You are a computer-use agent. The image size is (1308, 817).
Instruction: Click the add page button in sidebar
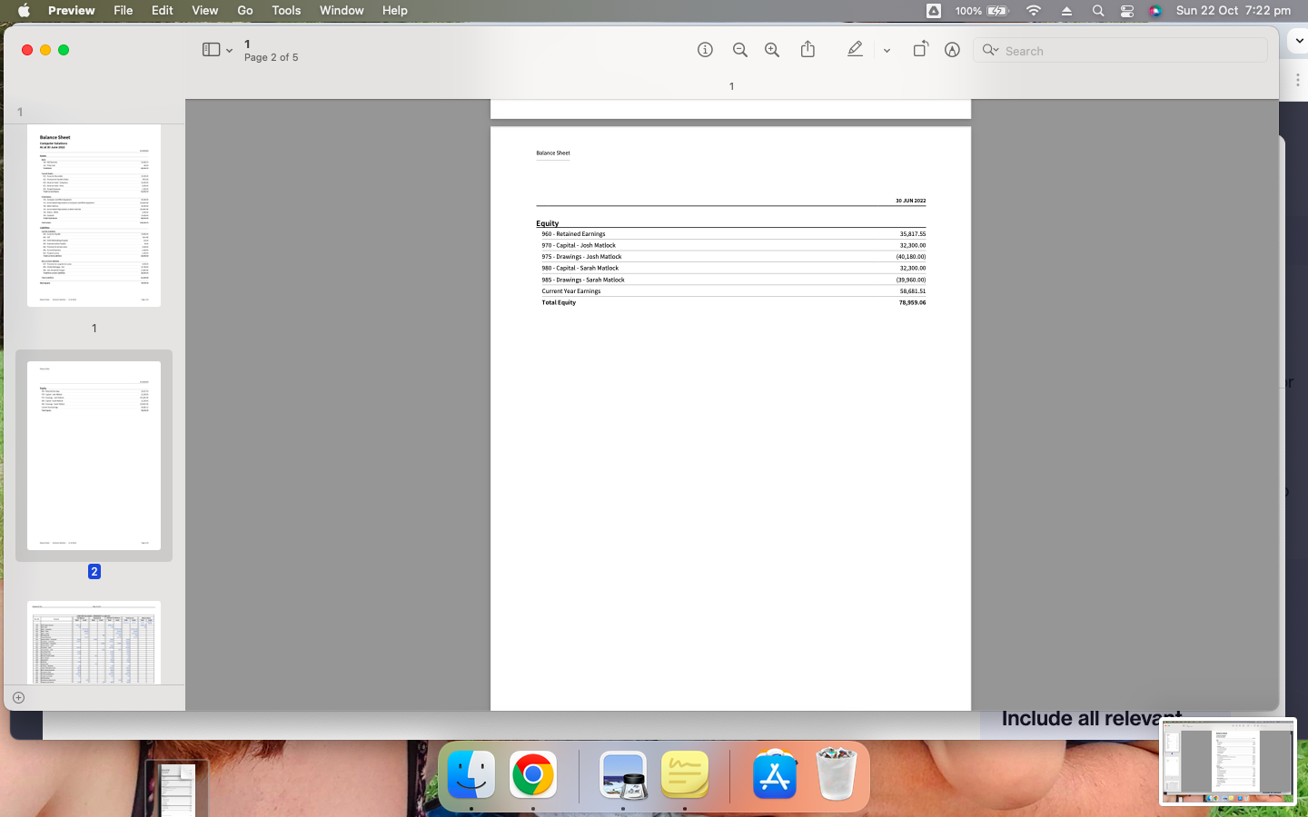18,698
